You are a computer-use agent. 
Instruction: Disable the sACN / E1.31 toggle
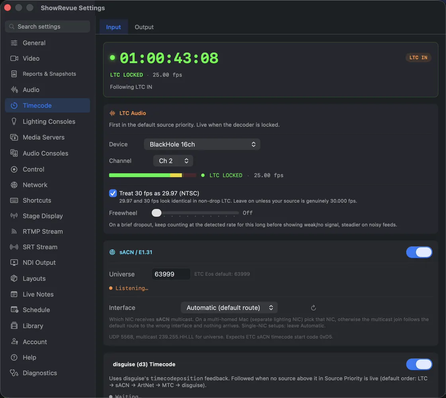(x=419, y=252)
